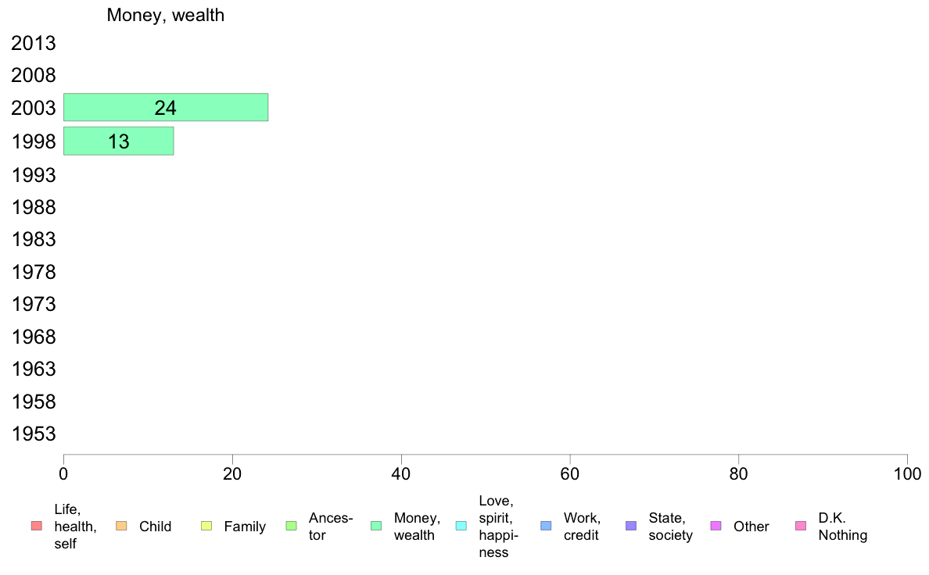Click the Work, credit legend text
929x575 pixels.
(x=582, y=527)
